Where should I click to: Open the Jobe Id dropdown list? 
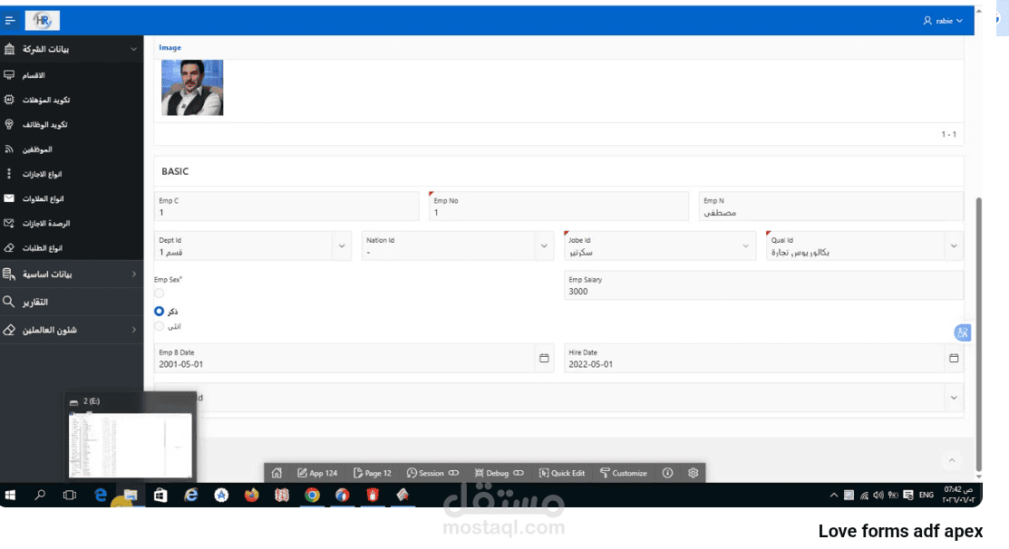point(746,246)
